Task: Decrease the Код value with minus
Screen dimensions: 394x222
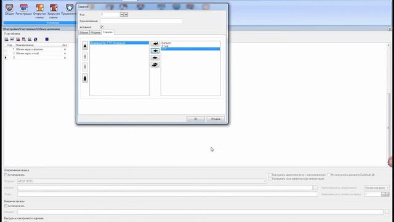Action: pos(122,15)
